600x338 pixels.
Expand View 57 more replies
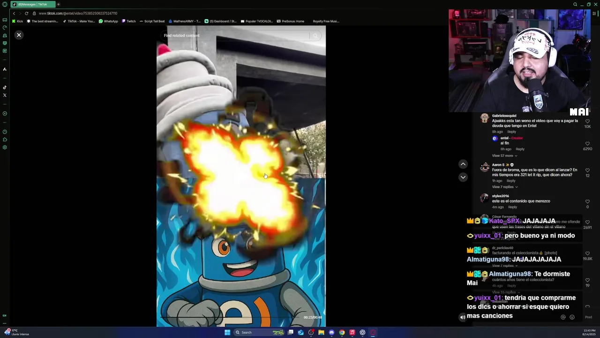[504, 156]
